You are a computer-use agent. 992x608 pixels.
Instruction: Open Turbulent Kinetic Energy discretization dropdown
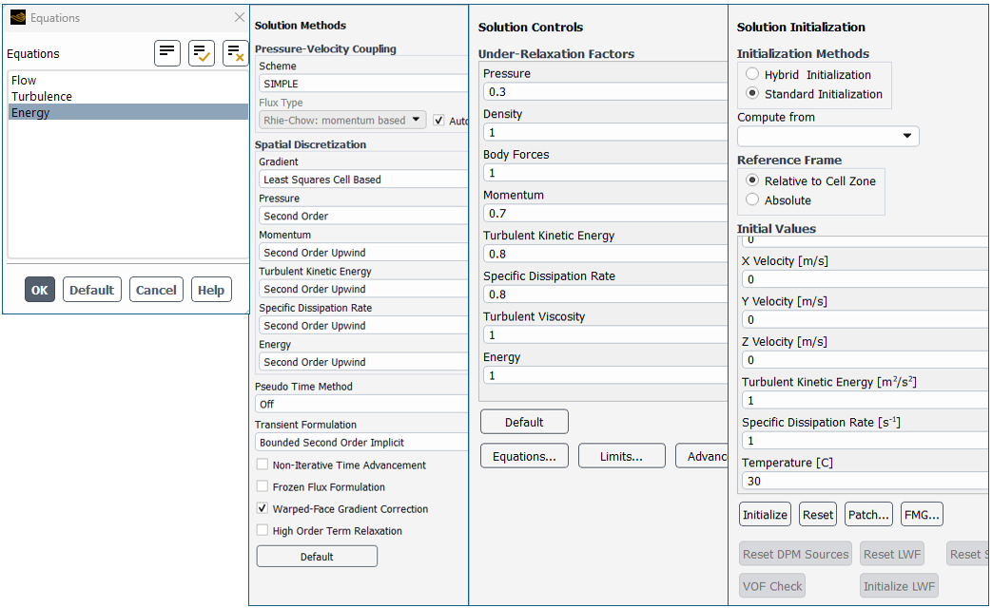click(363, 290)
